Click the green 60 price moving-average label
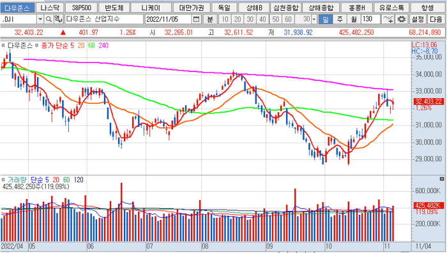Image resolution: width=447 pixels, height=253 pixels. pyautogui.click(x=91, y=45)
